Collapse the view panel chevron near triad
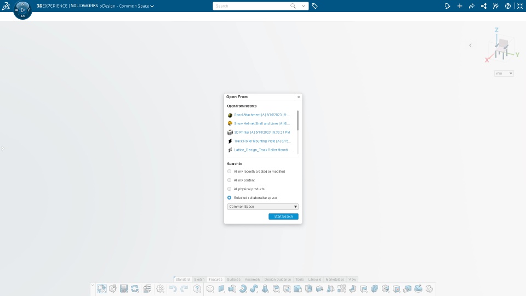 (470, 45)
